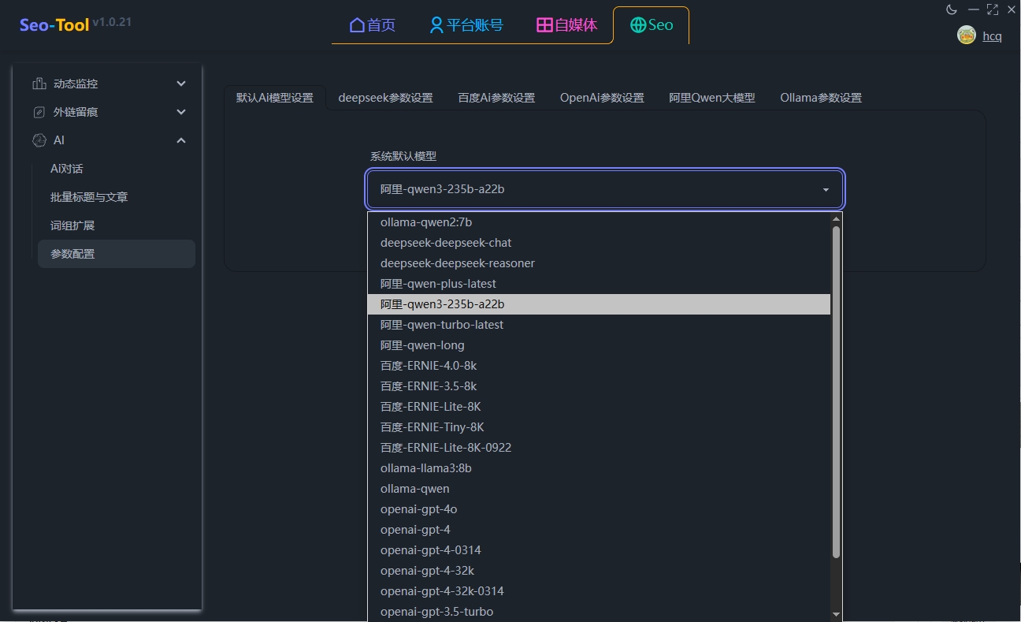
Task: Select 百度-ERNIE-Lite-8K option
Action: pos(599,407)
